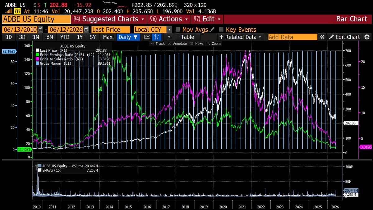Select the 1D range tab
The image size is (373, 210).
point(9,37)
